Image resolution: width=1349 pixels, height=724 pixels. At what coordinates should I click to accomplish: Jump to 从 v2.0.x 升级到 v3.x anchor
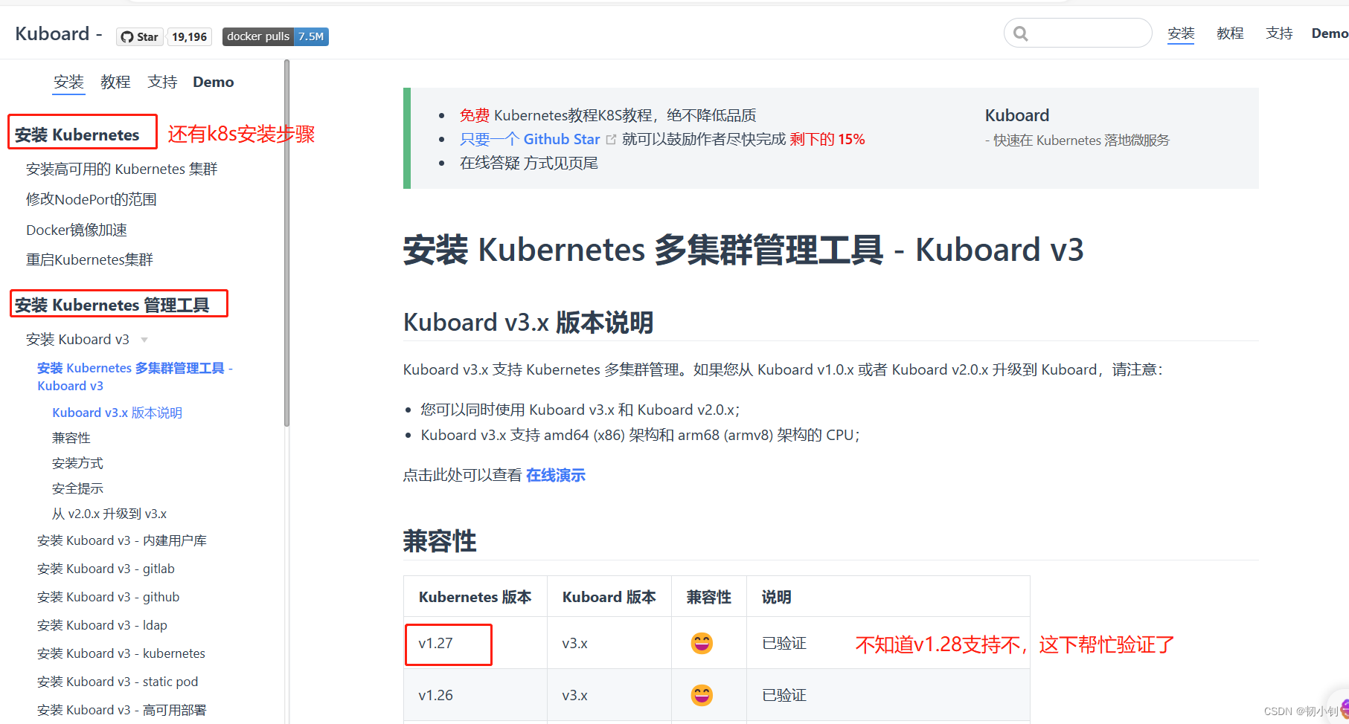[x=109, y=514]
